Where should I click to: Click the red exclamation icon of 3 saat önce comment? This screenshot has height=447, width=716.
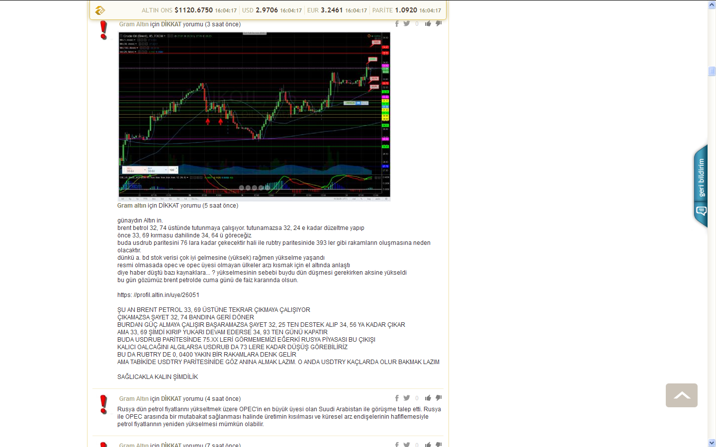[103, 30]
